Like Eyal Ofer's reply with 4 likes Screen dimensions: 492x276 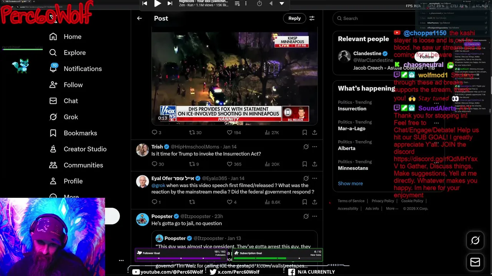coord(229,202)
